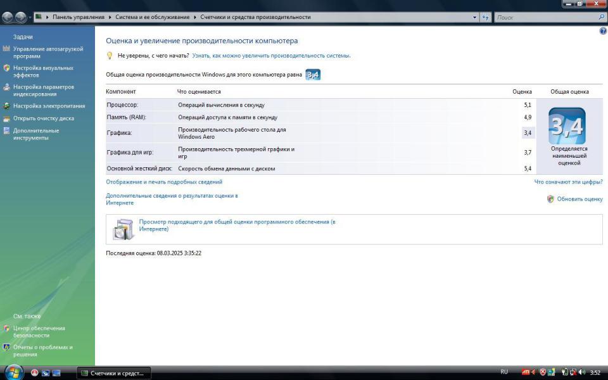
Task: Click the small 3,4 score badge in summary line
Action: (313, 75)
